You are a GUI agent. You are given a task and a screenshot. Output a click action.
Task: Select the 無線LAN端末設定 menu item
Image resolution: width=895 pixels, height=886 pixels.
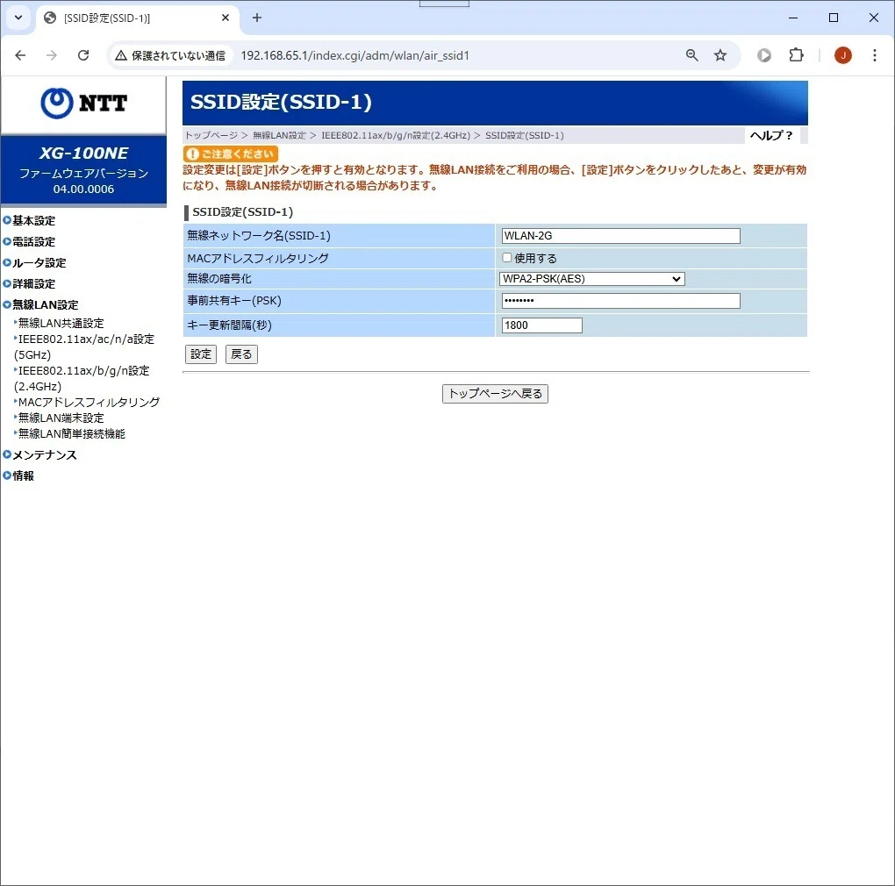tap(61, 418)
